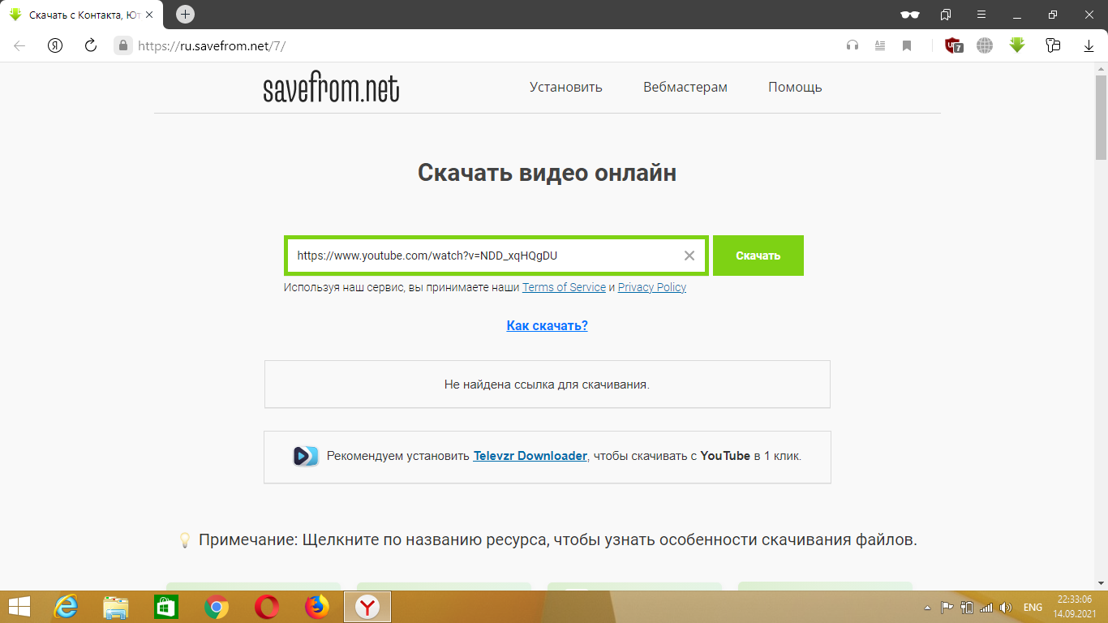Open the uBlock shield extension
The height and width of the screenshot is (623, 1108).
[955, 45]
